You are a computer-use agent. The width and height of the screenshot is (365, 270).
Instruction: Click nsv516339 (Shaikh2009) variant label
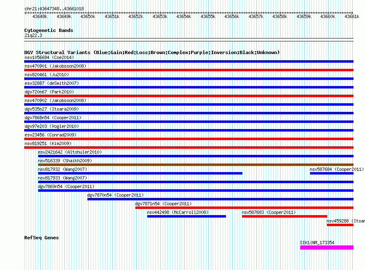click(65, 161)
